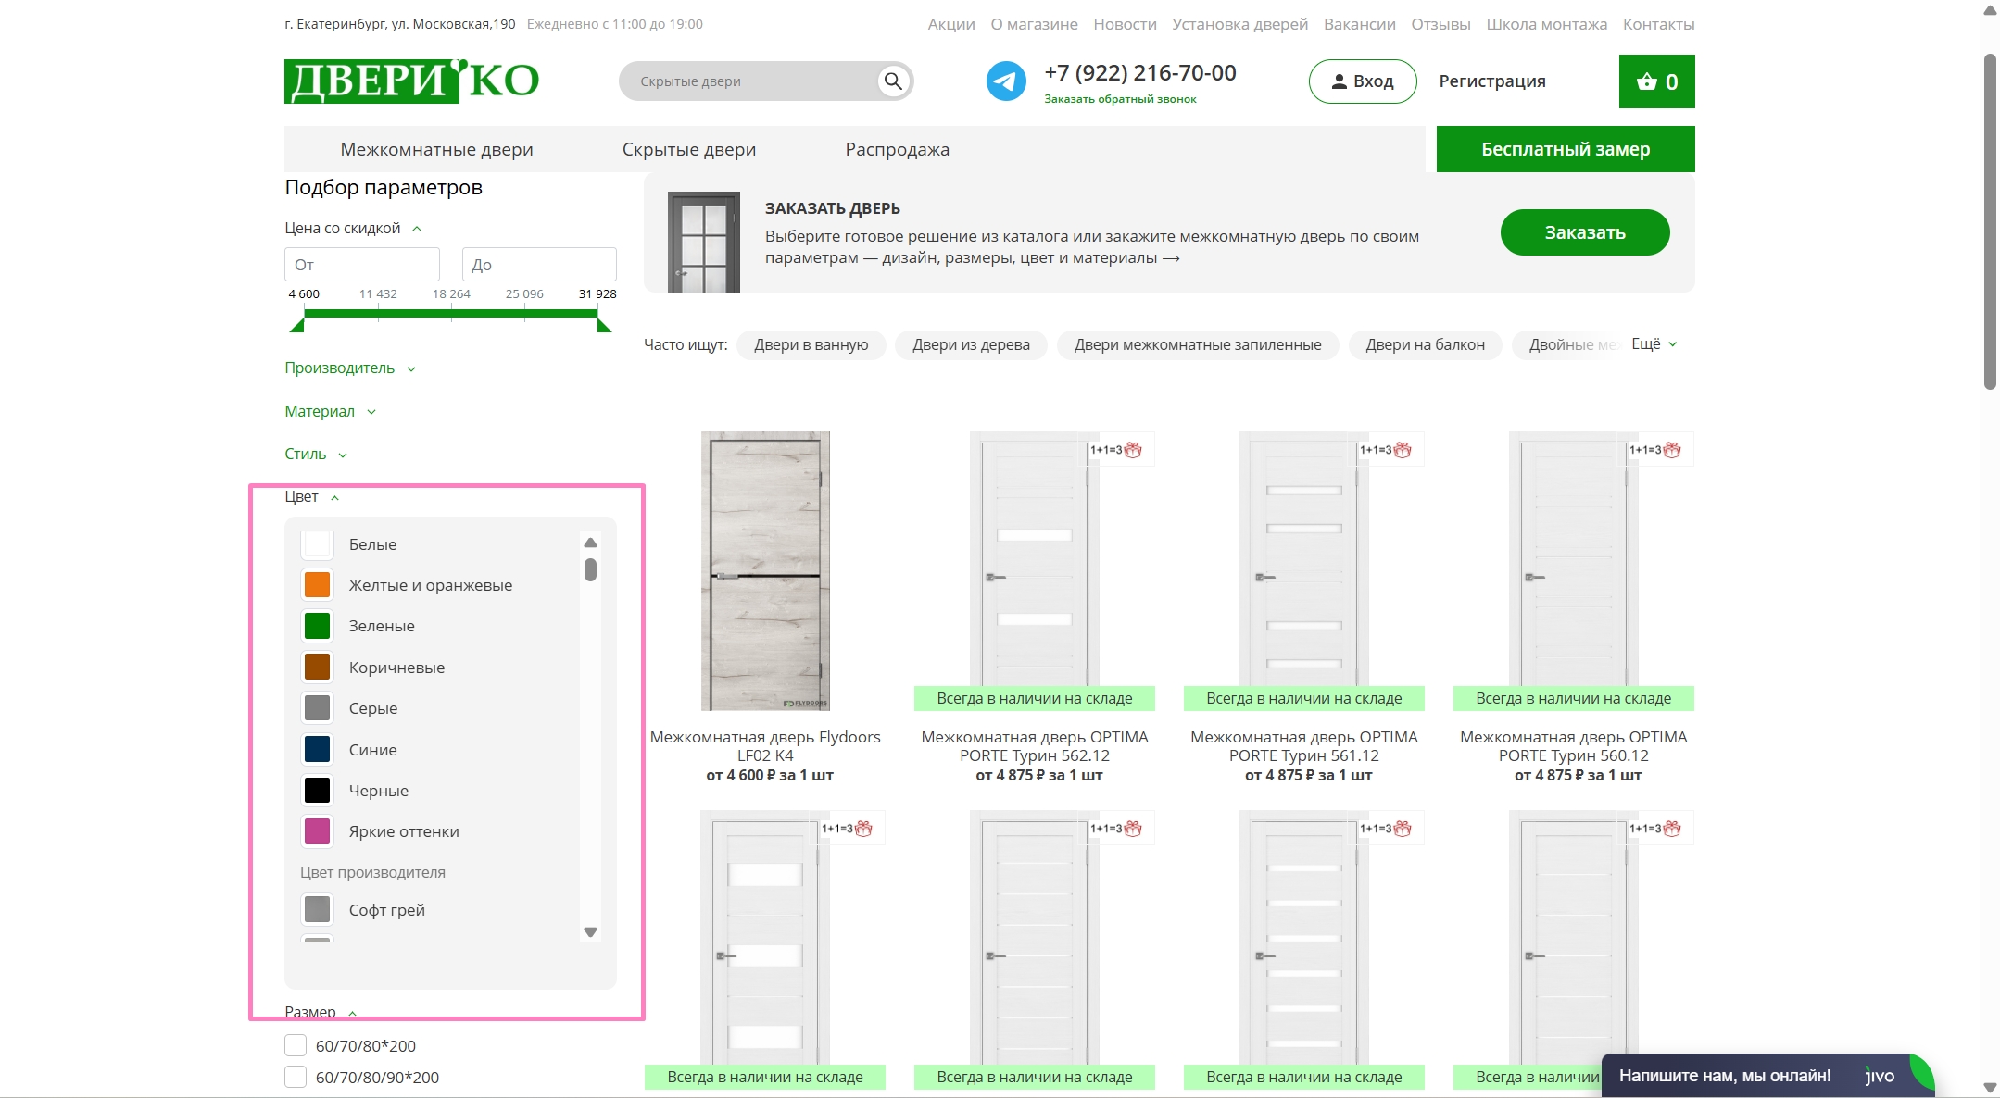Select the Двери в ванную tag

click(811, 344)
